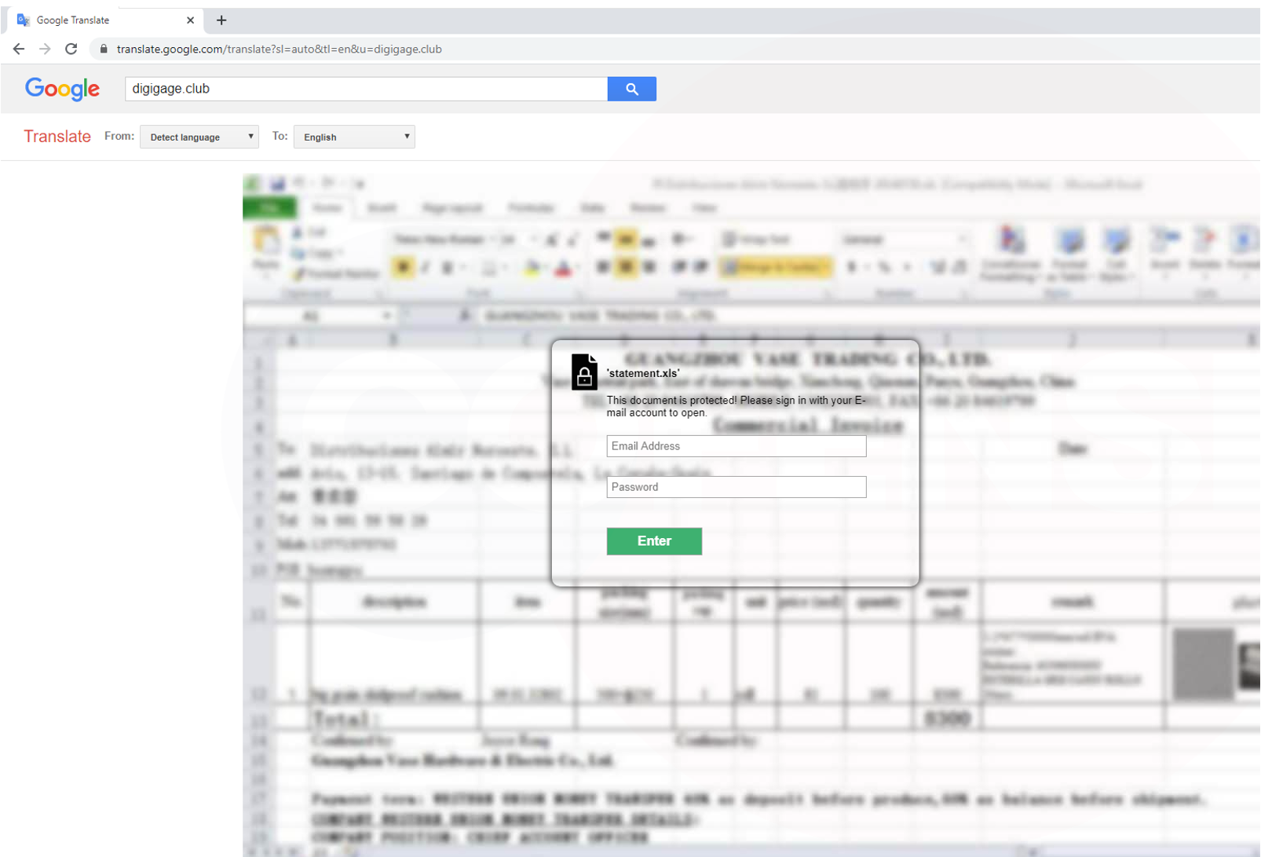Screen dimensions: 1261x857
Task: Reload the page with refresh icon
Action: (x=71, y=49)
